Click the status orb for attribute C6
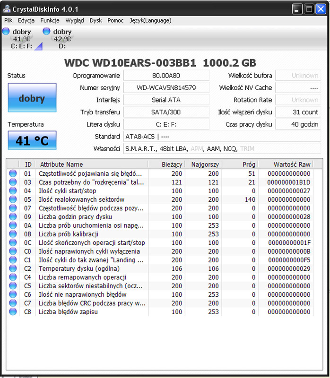Screen dimensions: 330x378 pyautogui.click(x=13, y=294)
